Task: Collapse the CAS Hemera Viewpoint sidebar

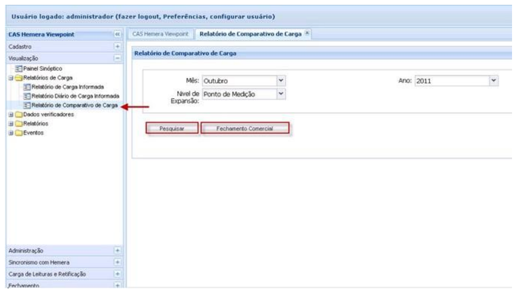Action: coord(117,35)
